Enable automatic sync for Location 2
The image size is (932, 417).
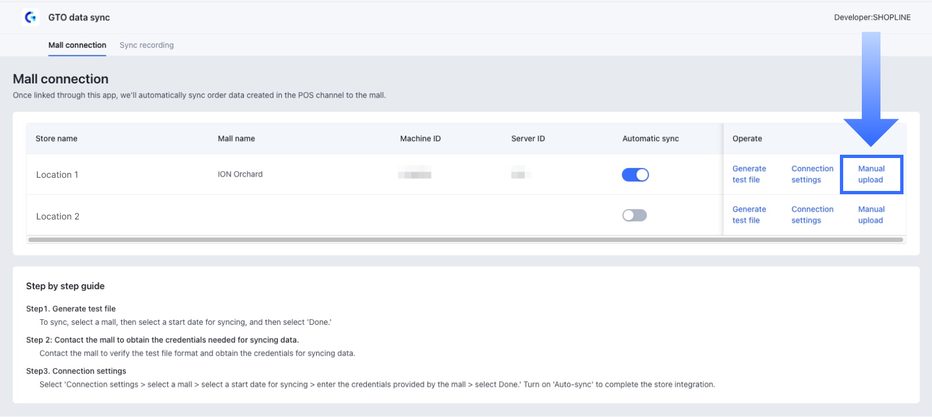point(634,215)
